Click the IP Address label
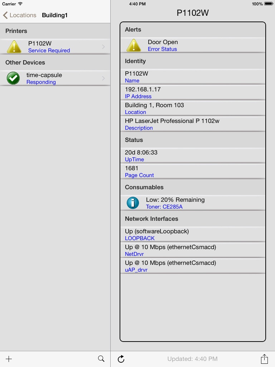 click(x=138, y=96)
